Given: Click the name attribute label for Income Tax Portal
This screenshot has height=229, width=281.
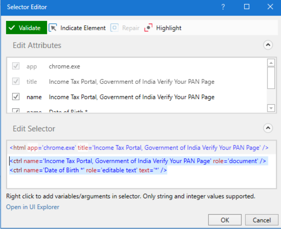Looking at the screenshot, I should (x=34, y=97).
